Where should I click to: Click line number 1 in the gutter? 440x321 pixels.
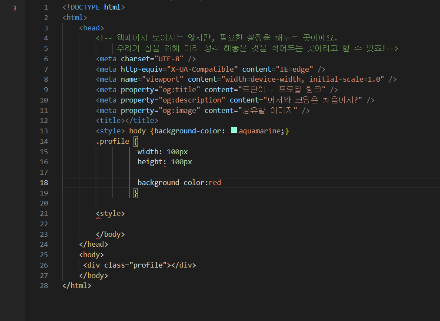(46, 7)
